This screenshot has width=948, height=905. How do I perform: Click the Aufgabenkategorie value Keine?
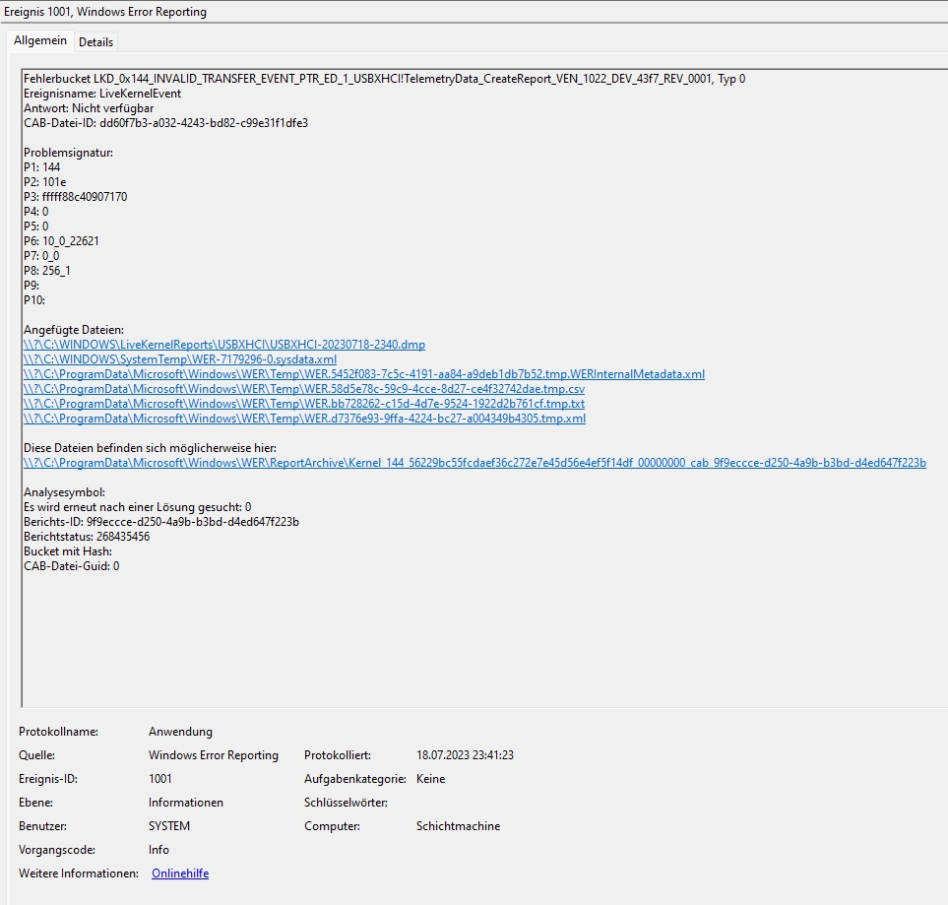click(x=430, y=779)
